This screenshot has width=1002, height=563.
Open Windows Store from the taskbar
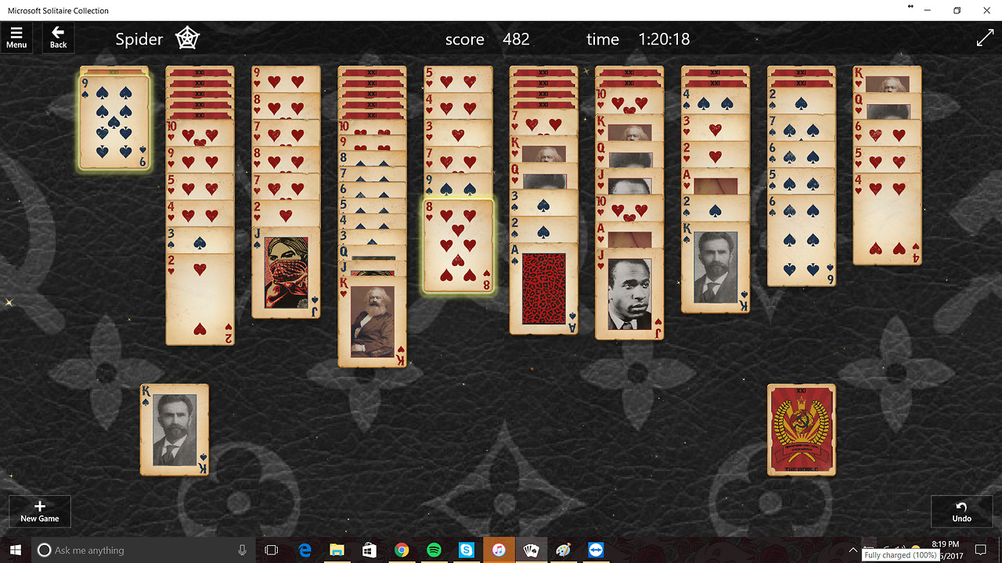369,550
